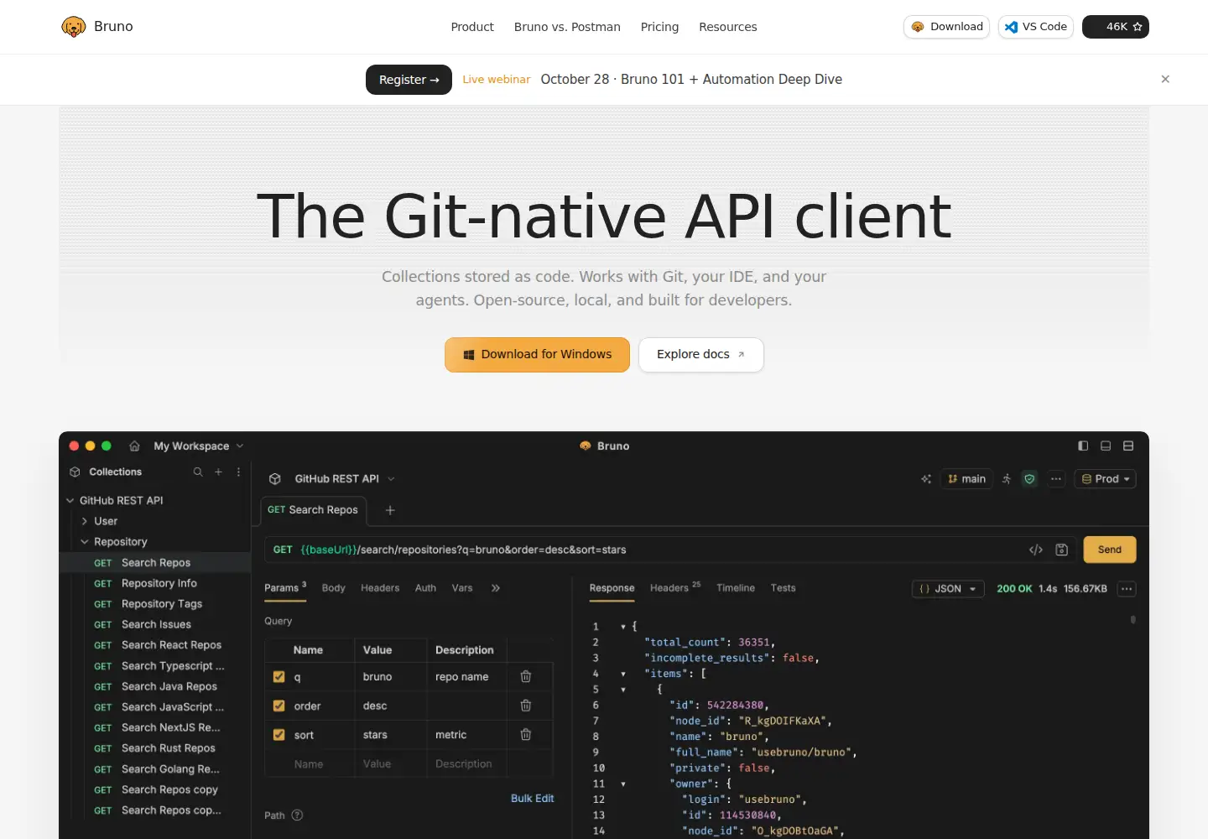
Task: Click the Download for Windows button
Action: point(537,355)
